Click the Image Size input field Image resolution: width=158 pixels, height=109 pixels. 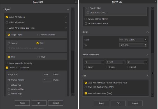[x=47, y=74]
